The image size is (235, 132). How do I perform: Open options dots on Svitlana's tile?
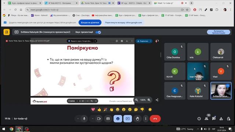coord(228,85)
